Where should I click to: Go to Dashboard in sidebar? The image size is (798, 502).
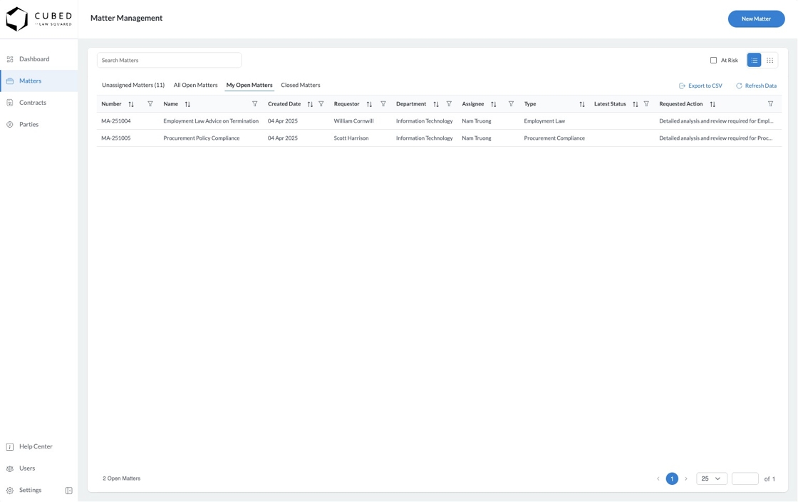[38, 59]
